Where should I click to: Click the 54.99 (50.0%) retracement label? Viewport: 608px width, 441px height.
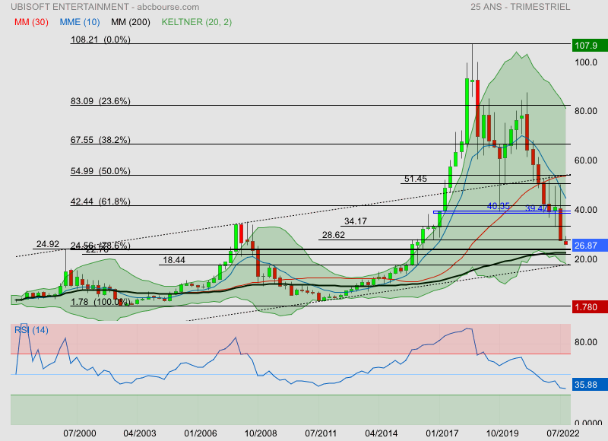(100, 171)
